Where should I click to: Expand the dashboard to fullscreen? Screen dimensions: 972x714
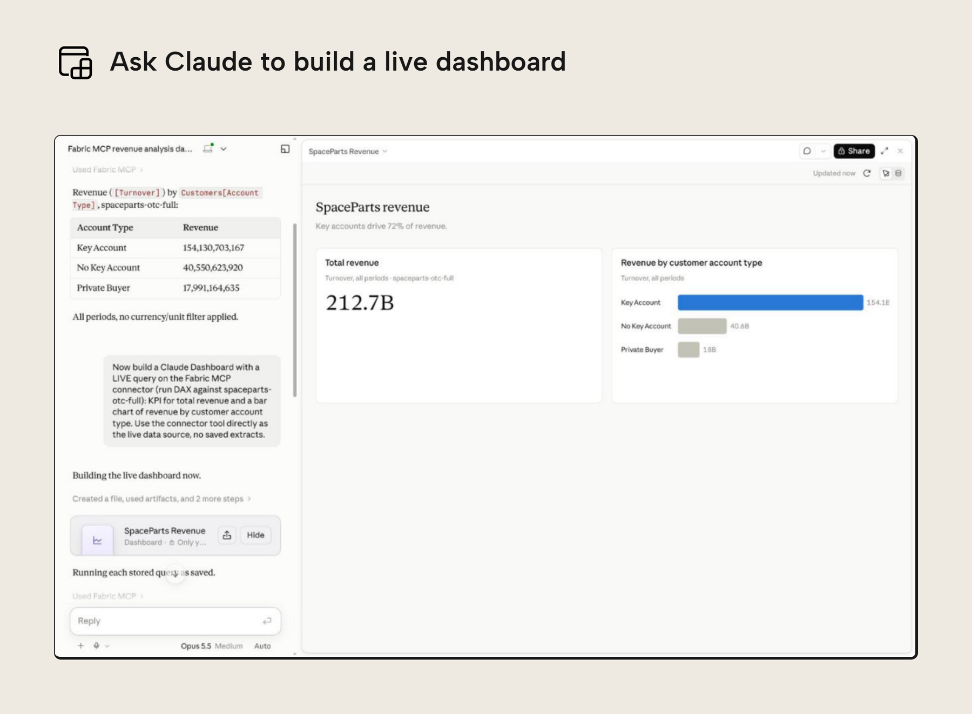coord(885,151)
